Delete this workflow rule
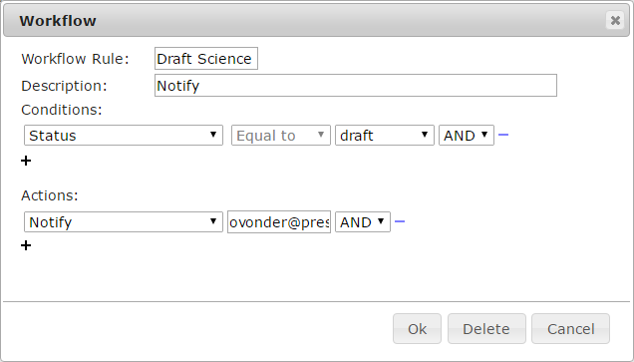Viewport: 634px width, 362px height. 486,328
